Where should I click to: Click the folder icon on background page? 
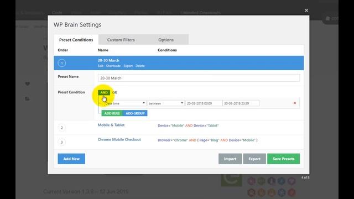pos(27,98)
